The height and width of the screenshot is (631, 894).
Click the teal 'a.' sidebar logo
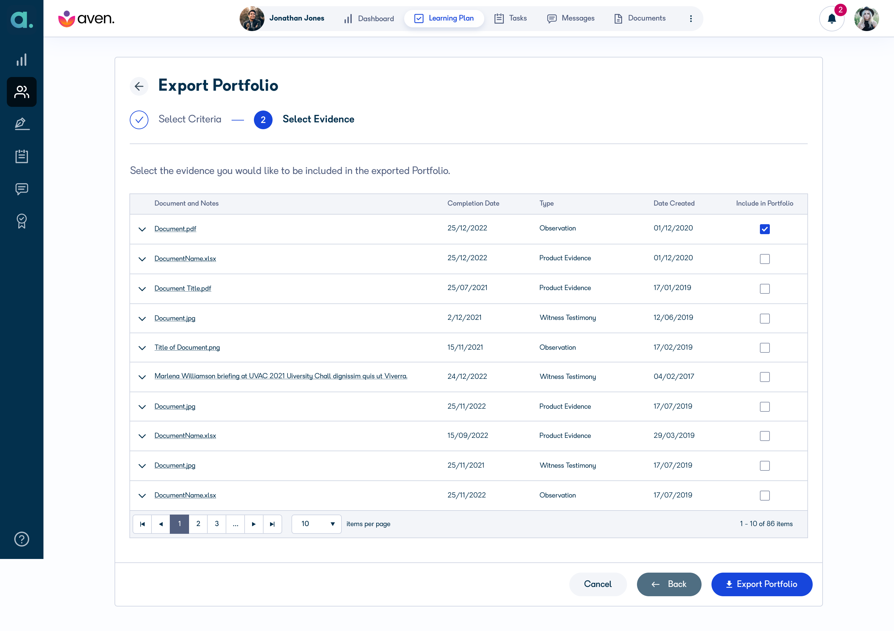pyautogui.click(x=21, y=20)
